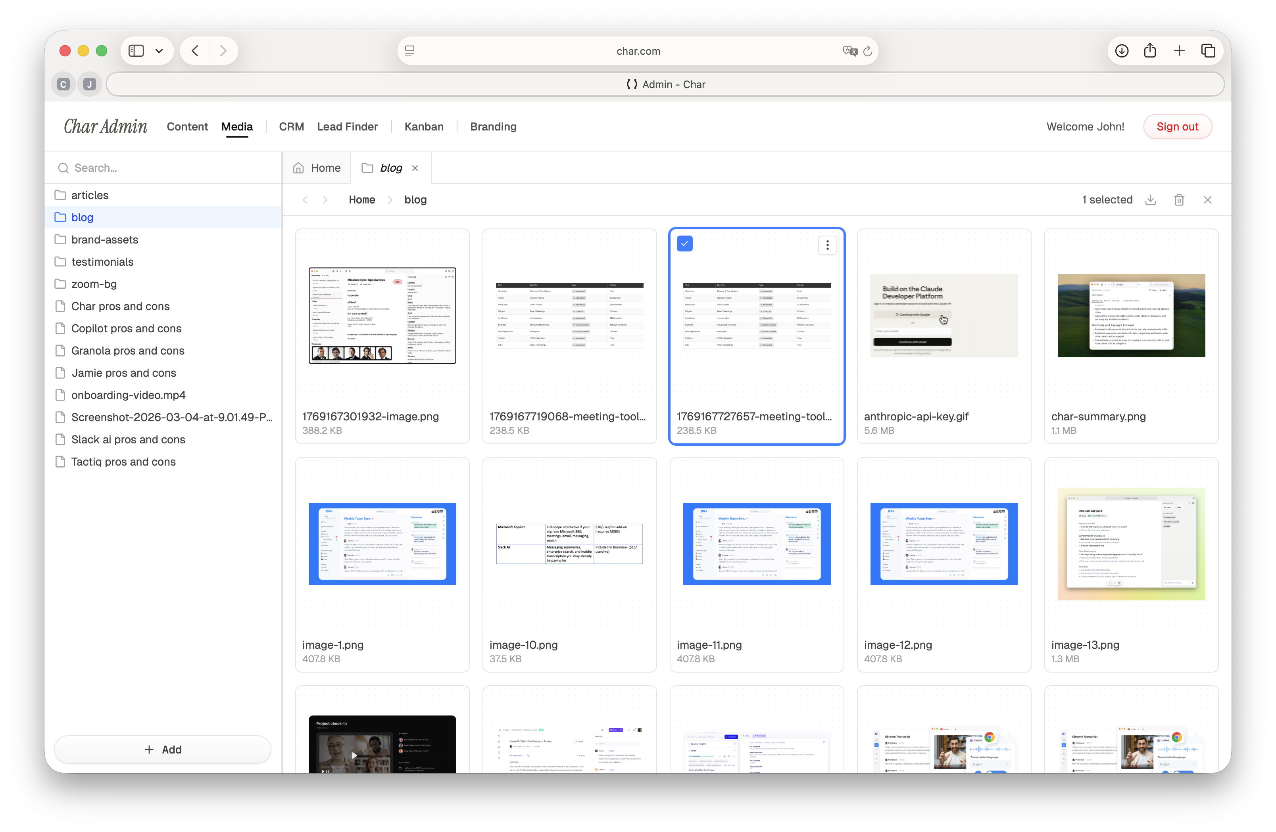The height and width of the screenshot is (832, 1276).
Task: Switch to the Kanban section
Action: (x=424, y=127)
